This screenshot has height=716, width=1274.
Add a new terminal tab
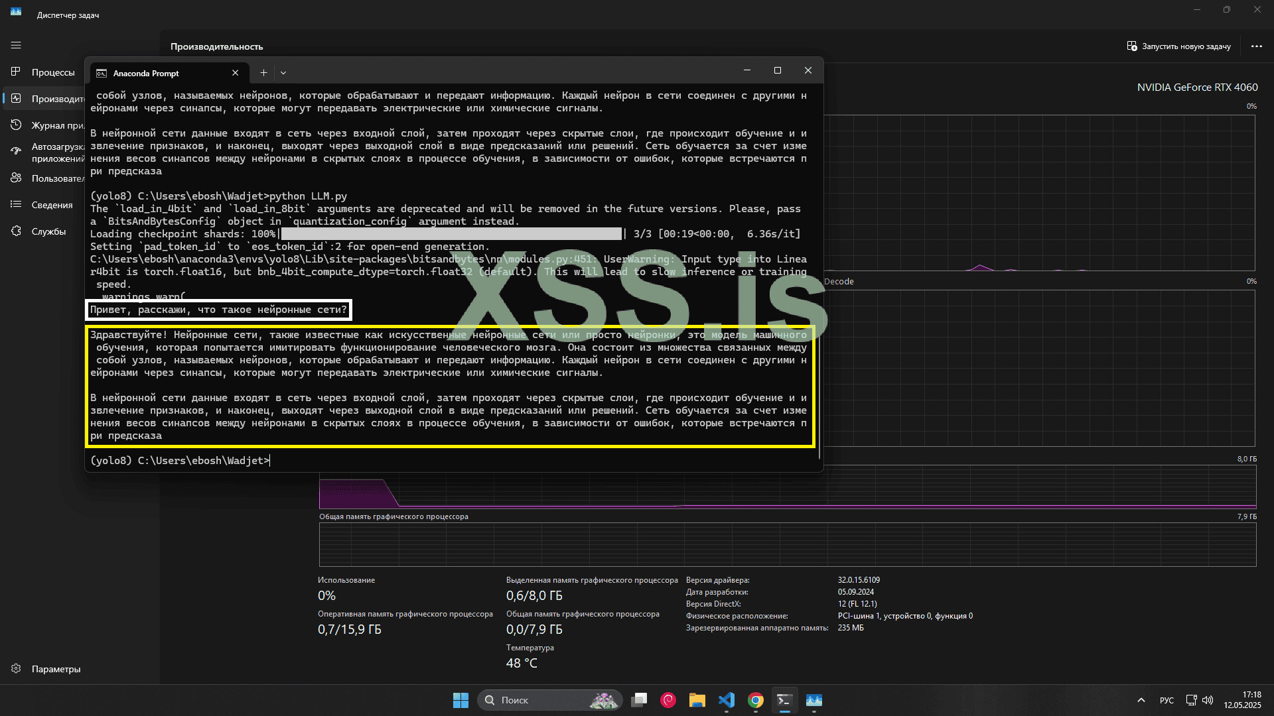[x=263, y=73]
